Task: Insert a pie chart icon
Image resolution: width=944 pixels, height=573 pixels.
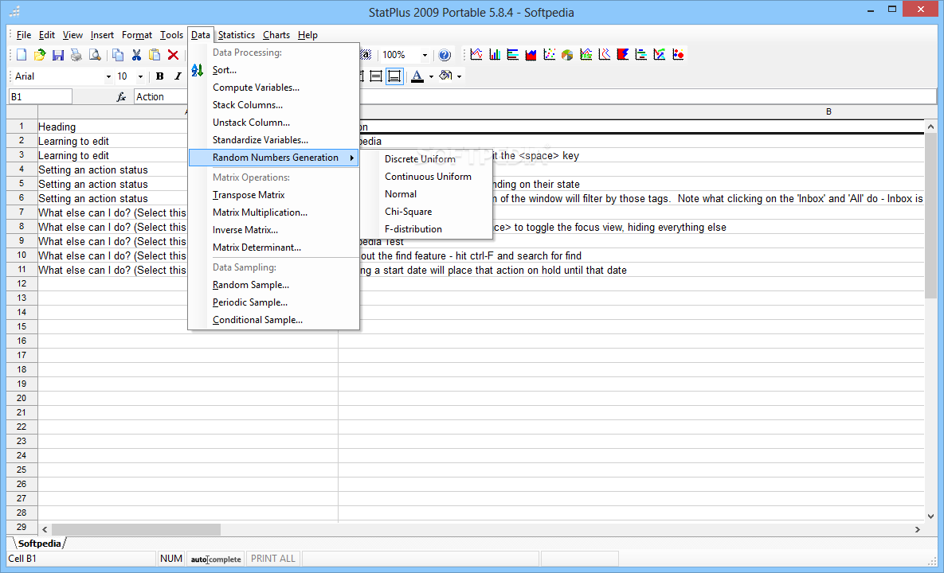Action: (567, 55)
